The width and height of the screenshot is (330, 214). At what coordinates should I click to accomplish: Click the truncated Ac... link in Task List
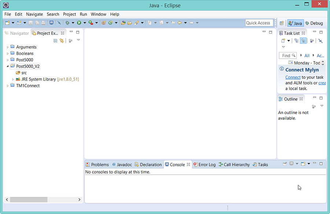(320, 56)
